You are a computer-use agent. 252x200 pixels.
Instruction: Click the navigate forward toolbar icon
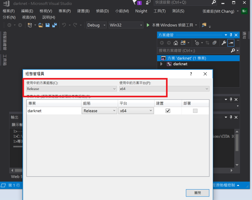(x=20, y=25)
